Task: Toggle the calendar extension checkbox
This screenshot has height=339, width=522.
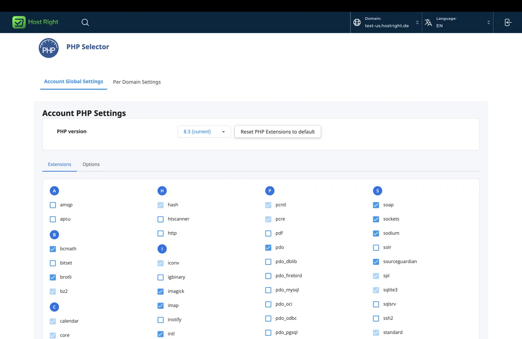Action: pos(53,321)
